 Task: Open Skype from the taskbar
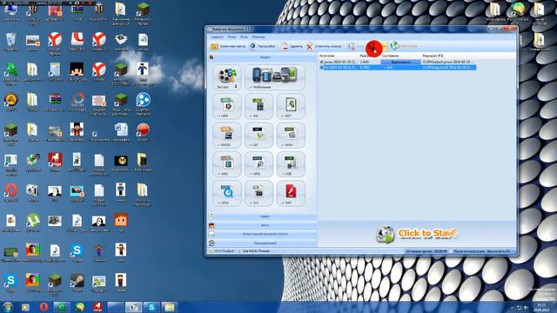click(151, 307)
